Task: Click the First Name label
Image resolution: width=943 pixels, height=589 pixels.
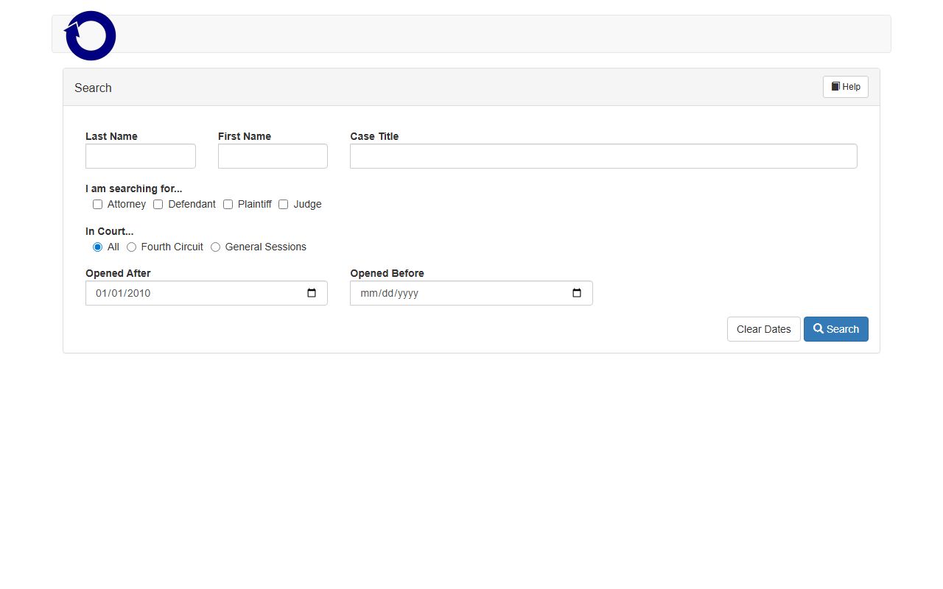Action: click(x=245, y=136)
